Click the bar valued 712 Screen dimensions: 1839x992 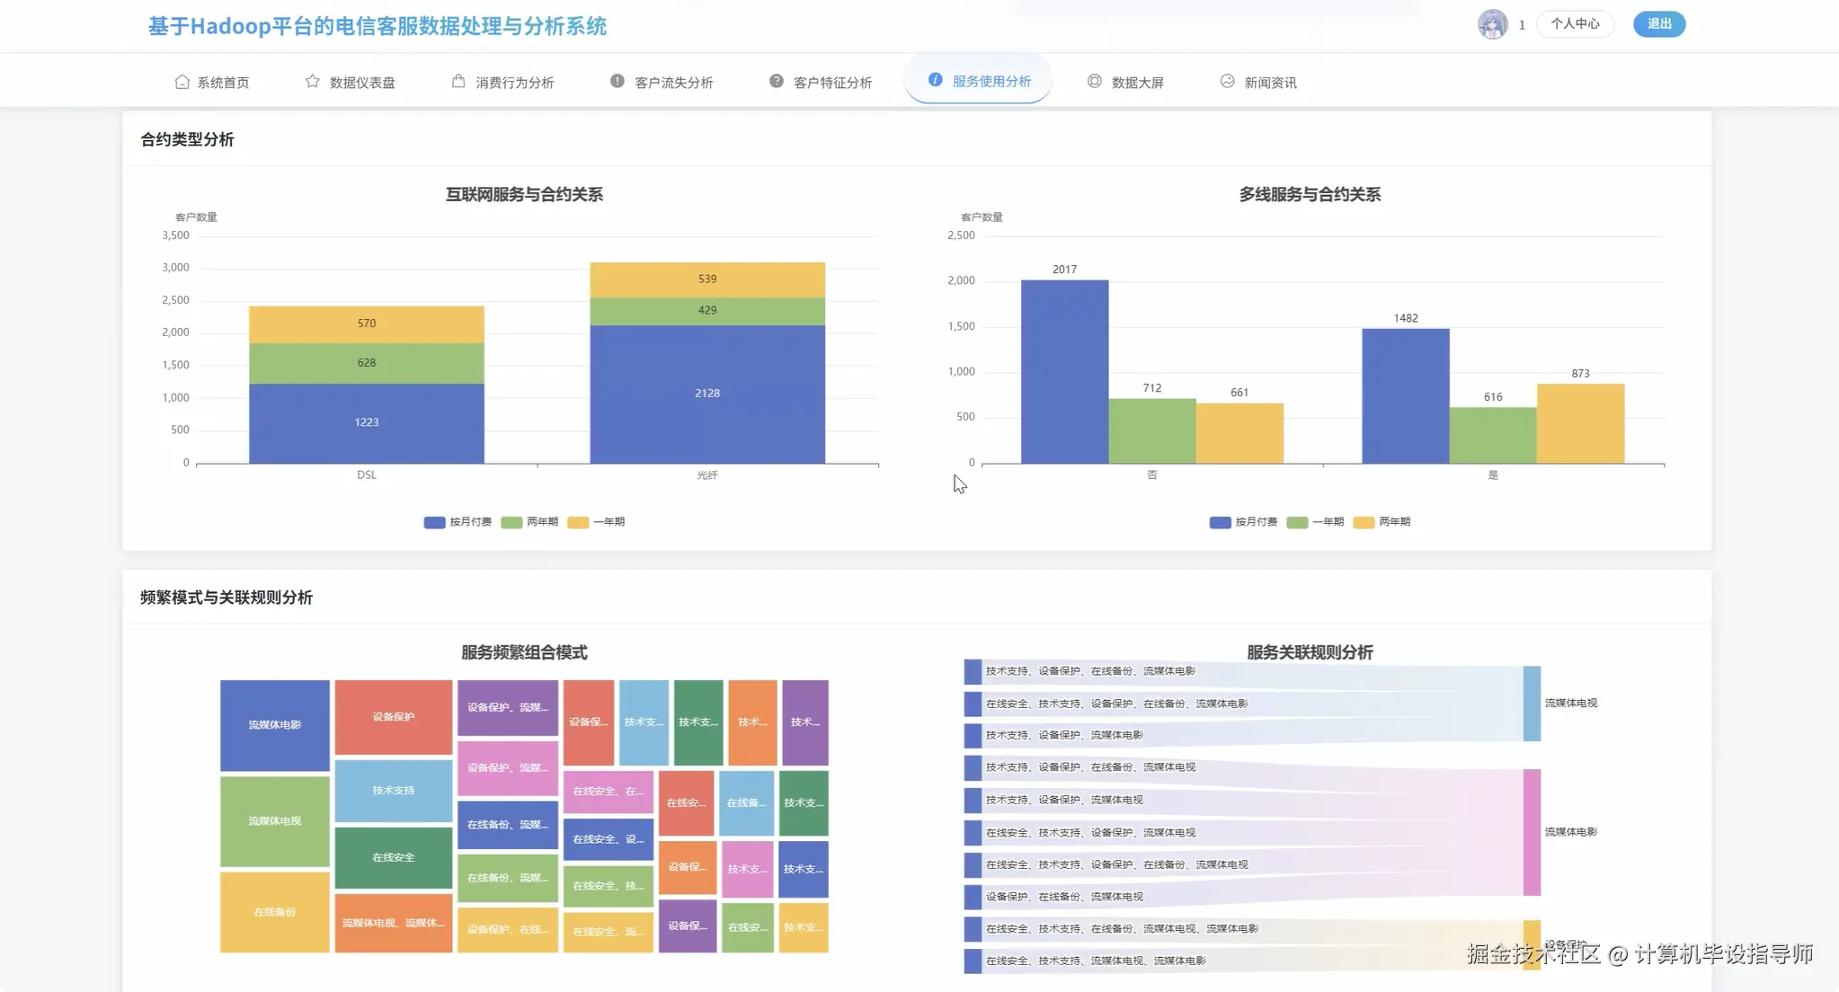pyautogui.click(x=1152, y=431)
